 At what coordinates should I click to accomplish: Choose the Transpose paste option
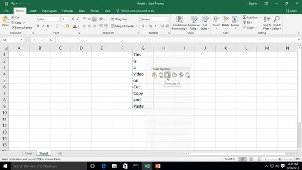(x=174, y=75)
